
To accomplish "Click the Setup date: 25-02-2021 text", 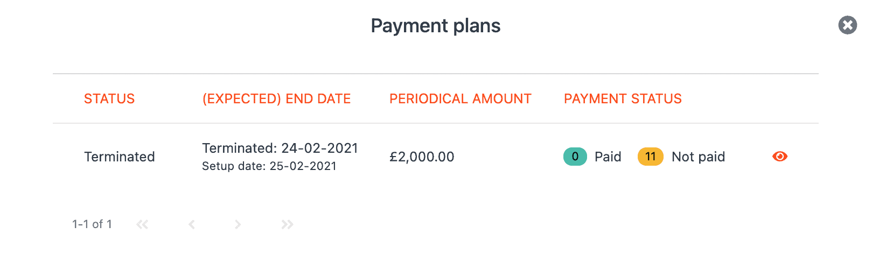I will pos(269,166).
